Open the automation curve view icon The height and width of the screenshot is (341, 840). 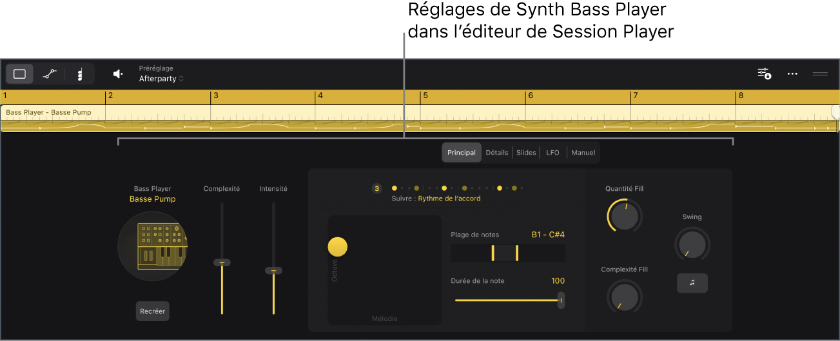click(50, 74)
